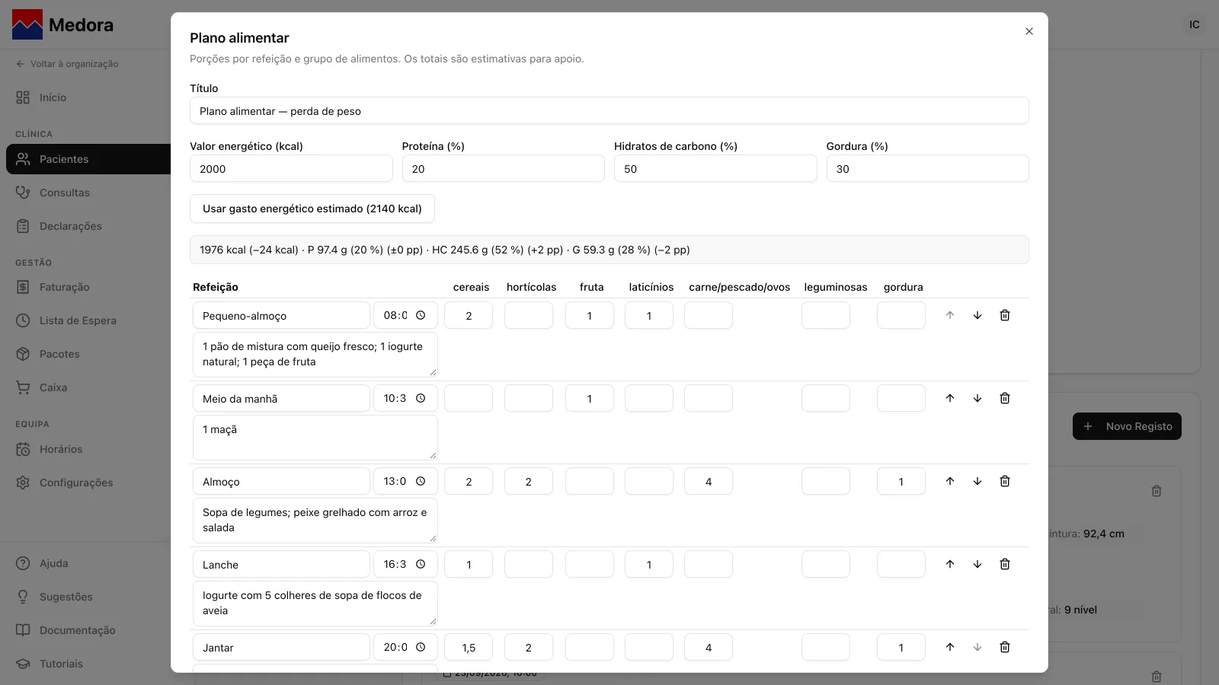Edit the Título field of the plan

point(609,111)
